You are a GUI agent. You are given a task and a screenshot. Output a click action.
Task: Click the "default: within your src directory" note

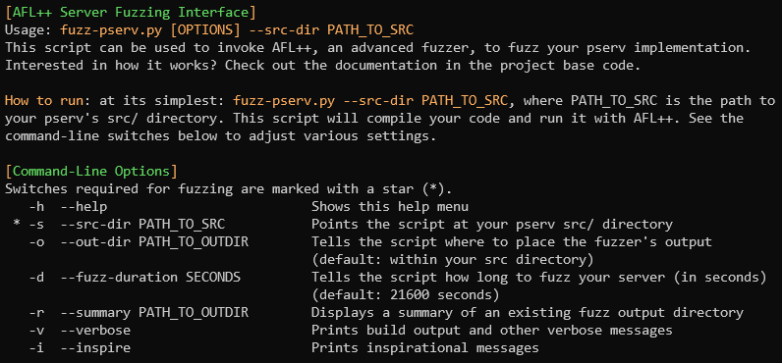click(452, 260)
